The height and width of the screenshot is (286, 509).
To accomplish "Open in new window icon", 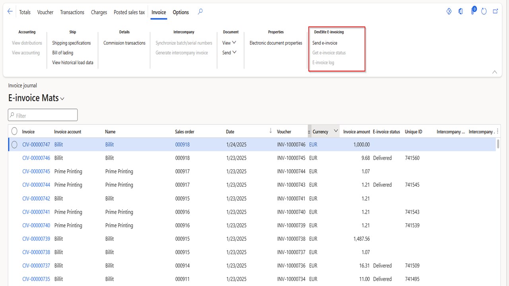I will [495, 12].
